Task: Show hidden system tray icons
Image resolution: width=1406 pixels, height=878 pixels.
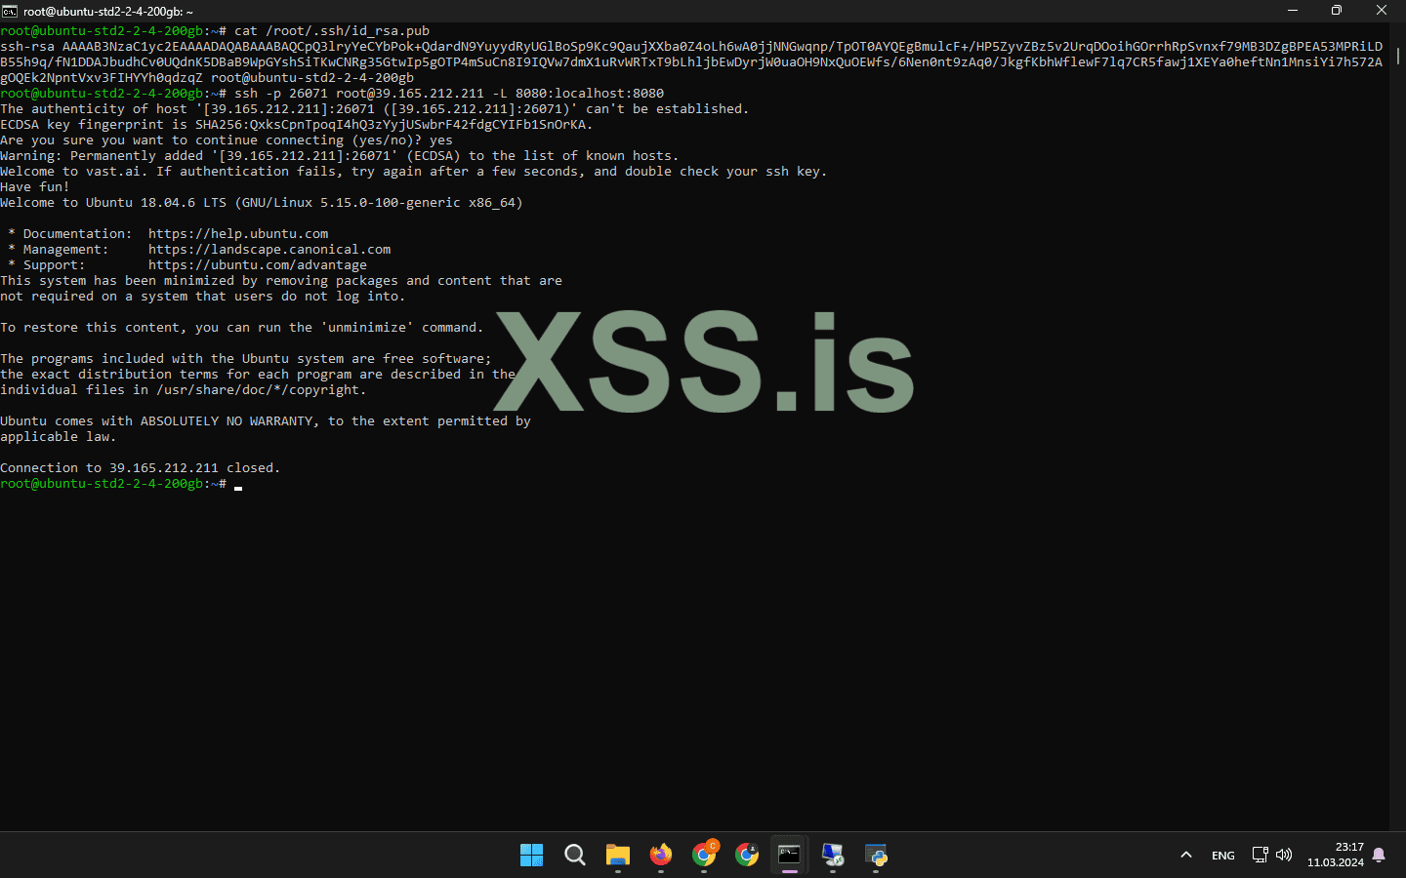Action: 1186,856
